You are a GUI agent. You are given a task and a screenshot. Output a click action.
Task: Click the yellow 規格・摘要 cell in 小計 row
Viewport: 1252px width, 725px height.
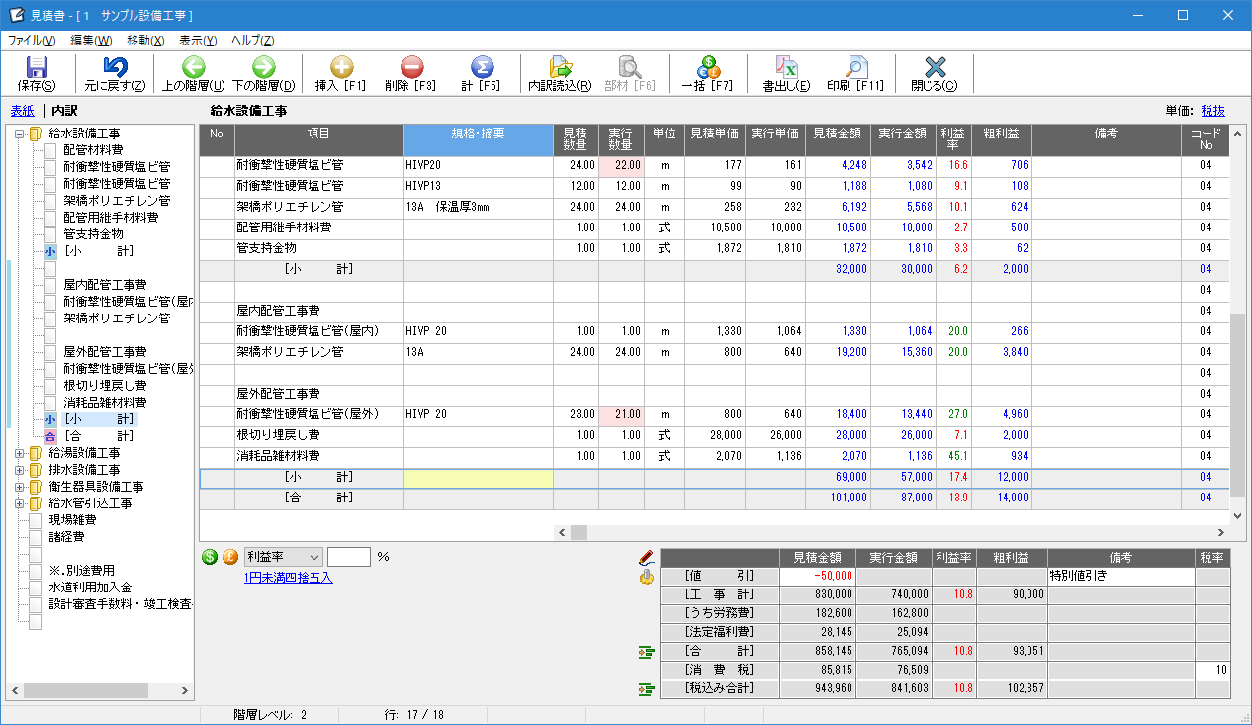478,478
